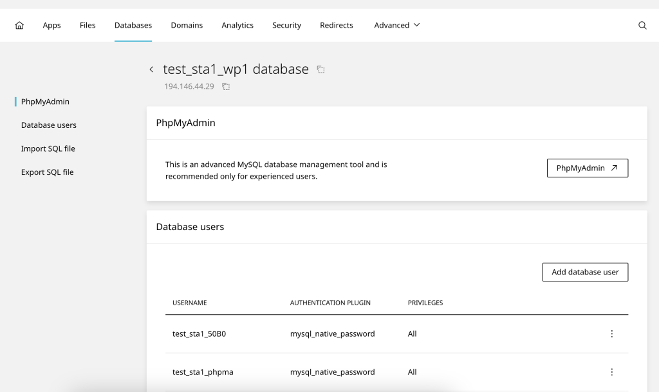Click All privileges for test_sta1_phpma
The image size is (659, 392).
(x=413, y=372)
